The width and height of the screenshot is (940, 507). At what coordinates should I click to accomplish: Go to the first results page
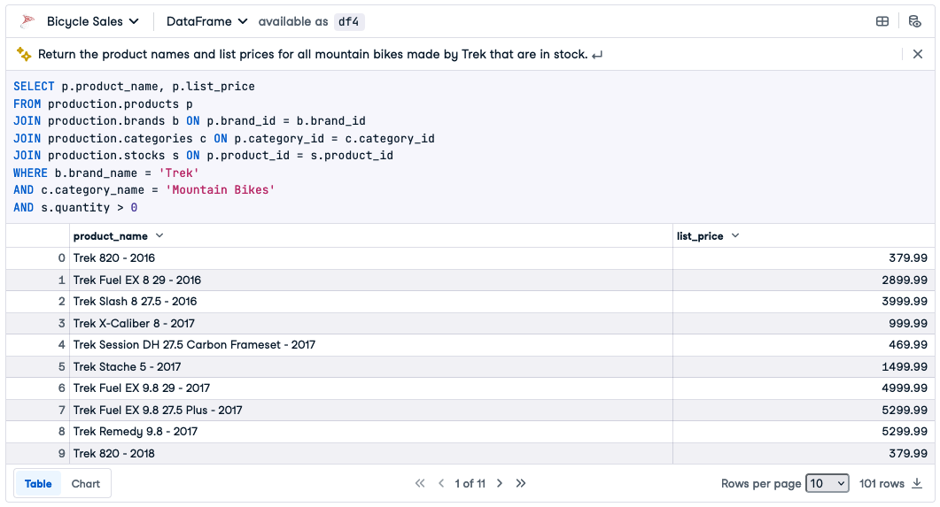[x=420, y=483]
